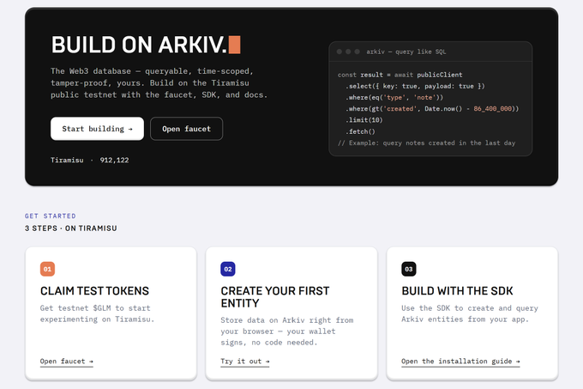Click the 3 STEPS · ON TIRAMISU subtitle
This screenshot has width=583, height=389.
70,228
